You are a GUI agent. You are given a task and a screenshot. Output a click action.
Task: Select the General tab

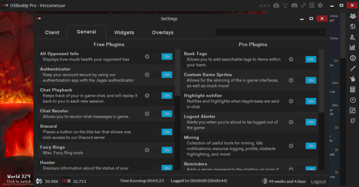86,32
